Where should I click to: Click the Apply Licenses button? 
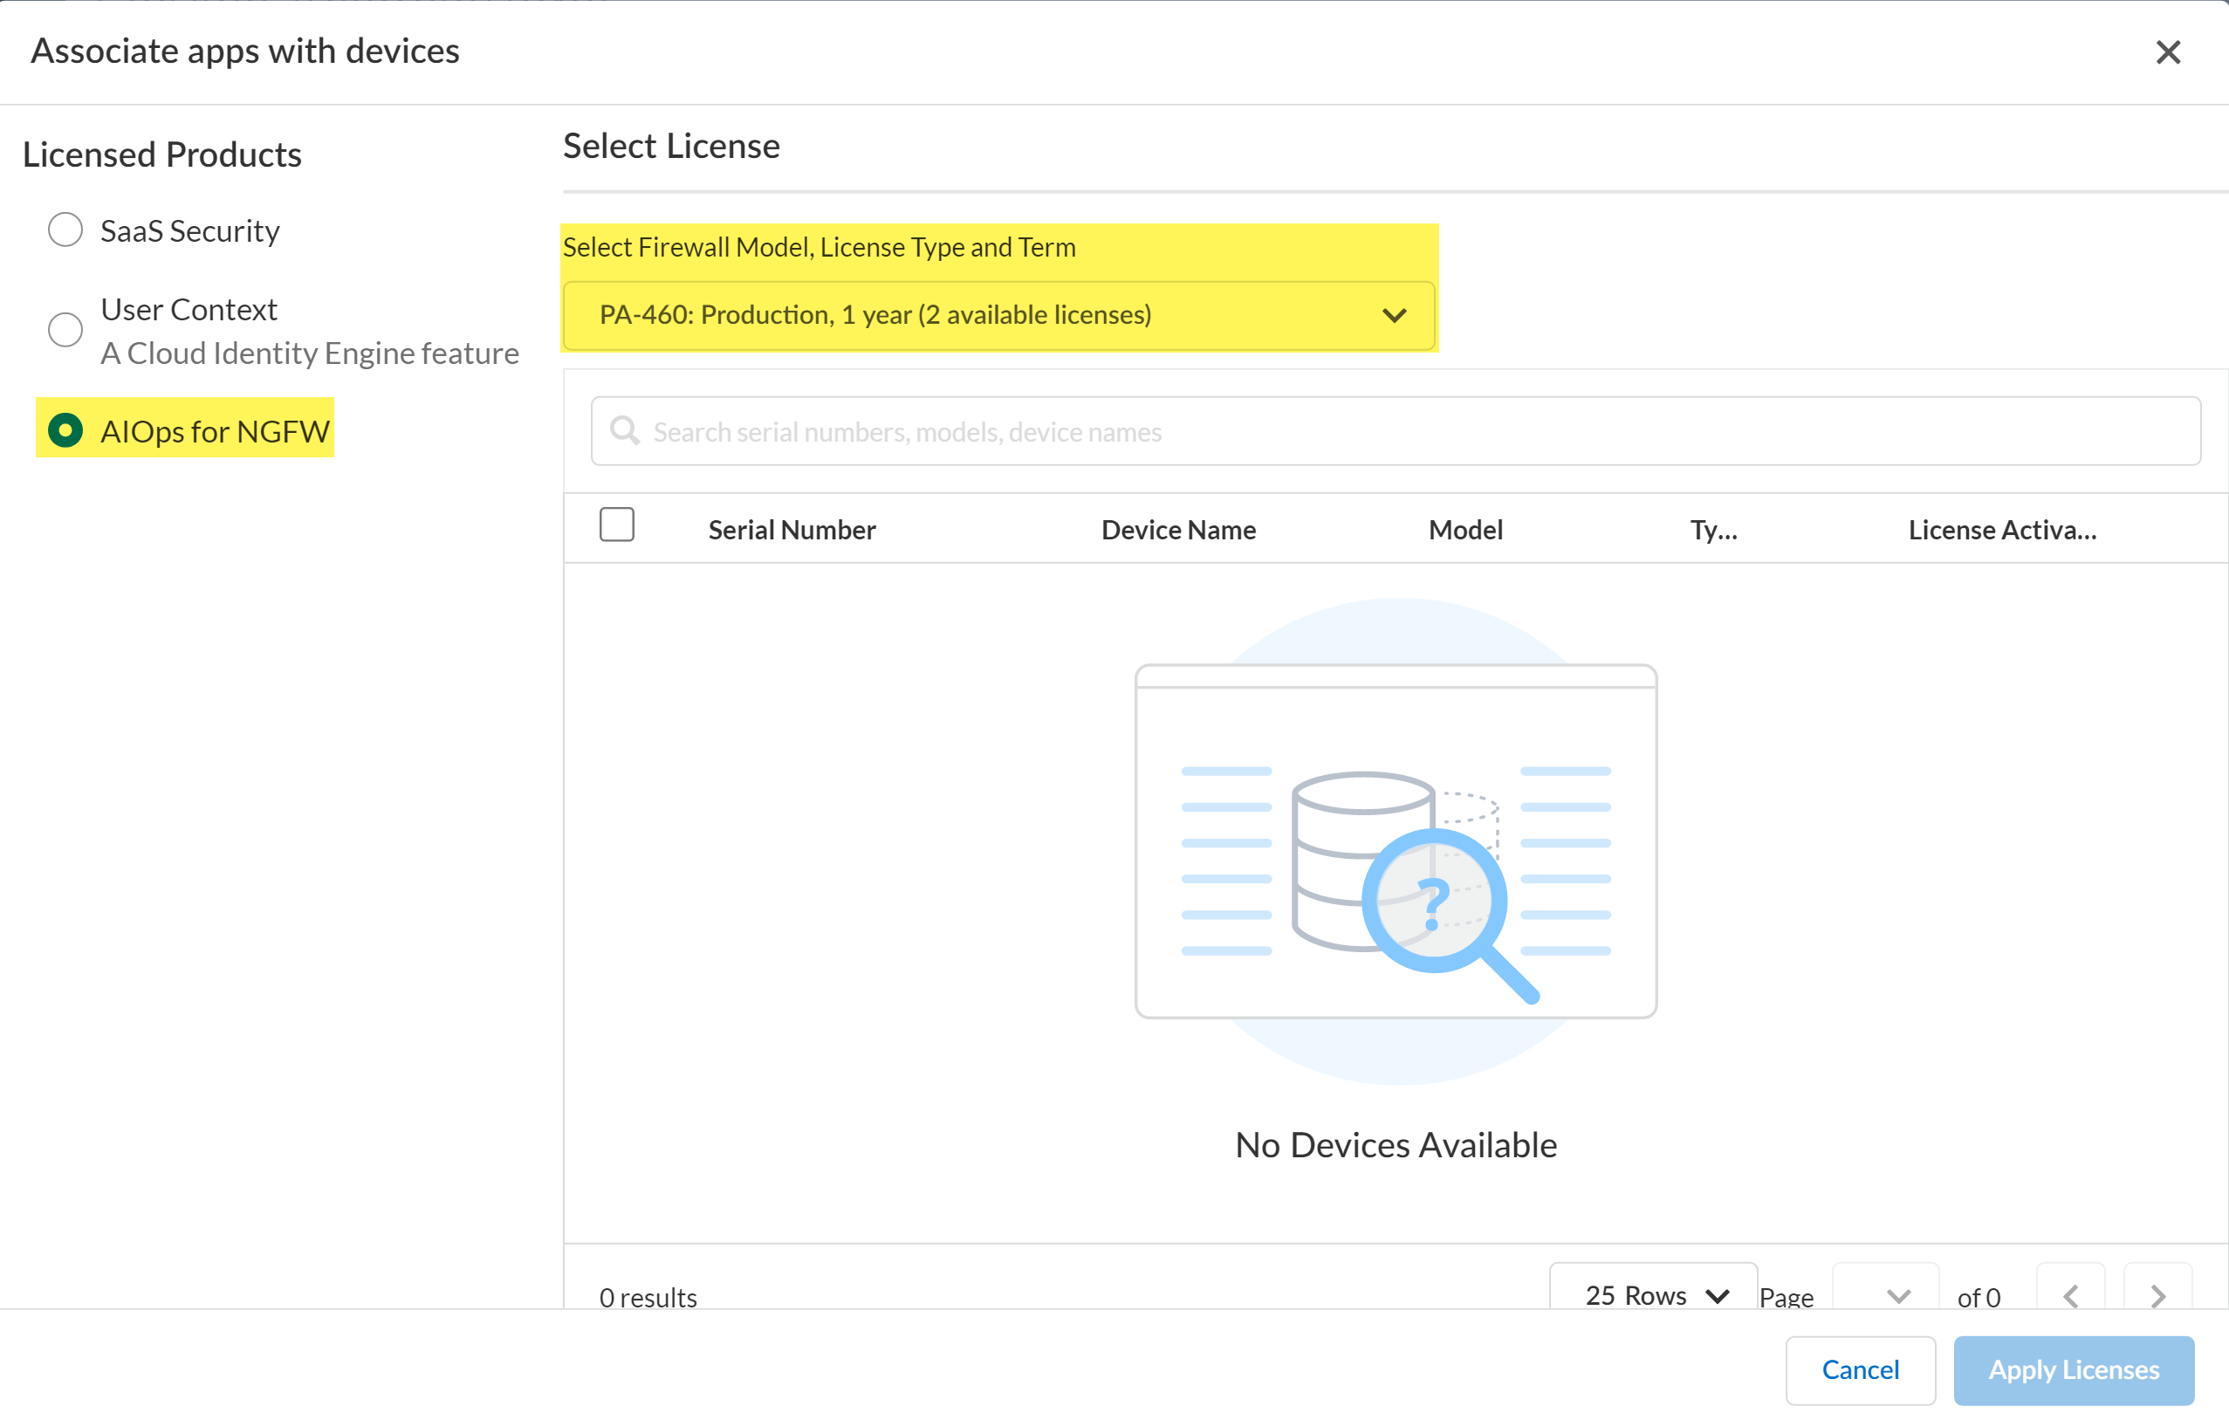(2073, 1369)
